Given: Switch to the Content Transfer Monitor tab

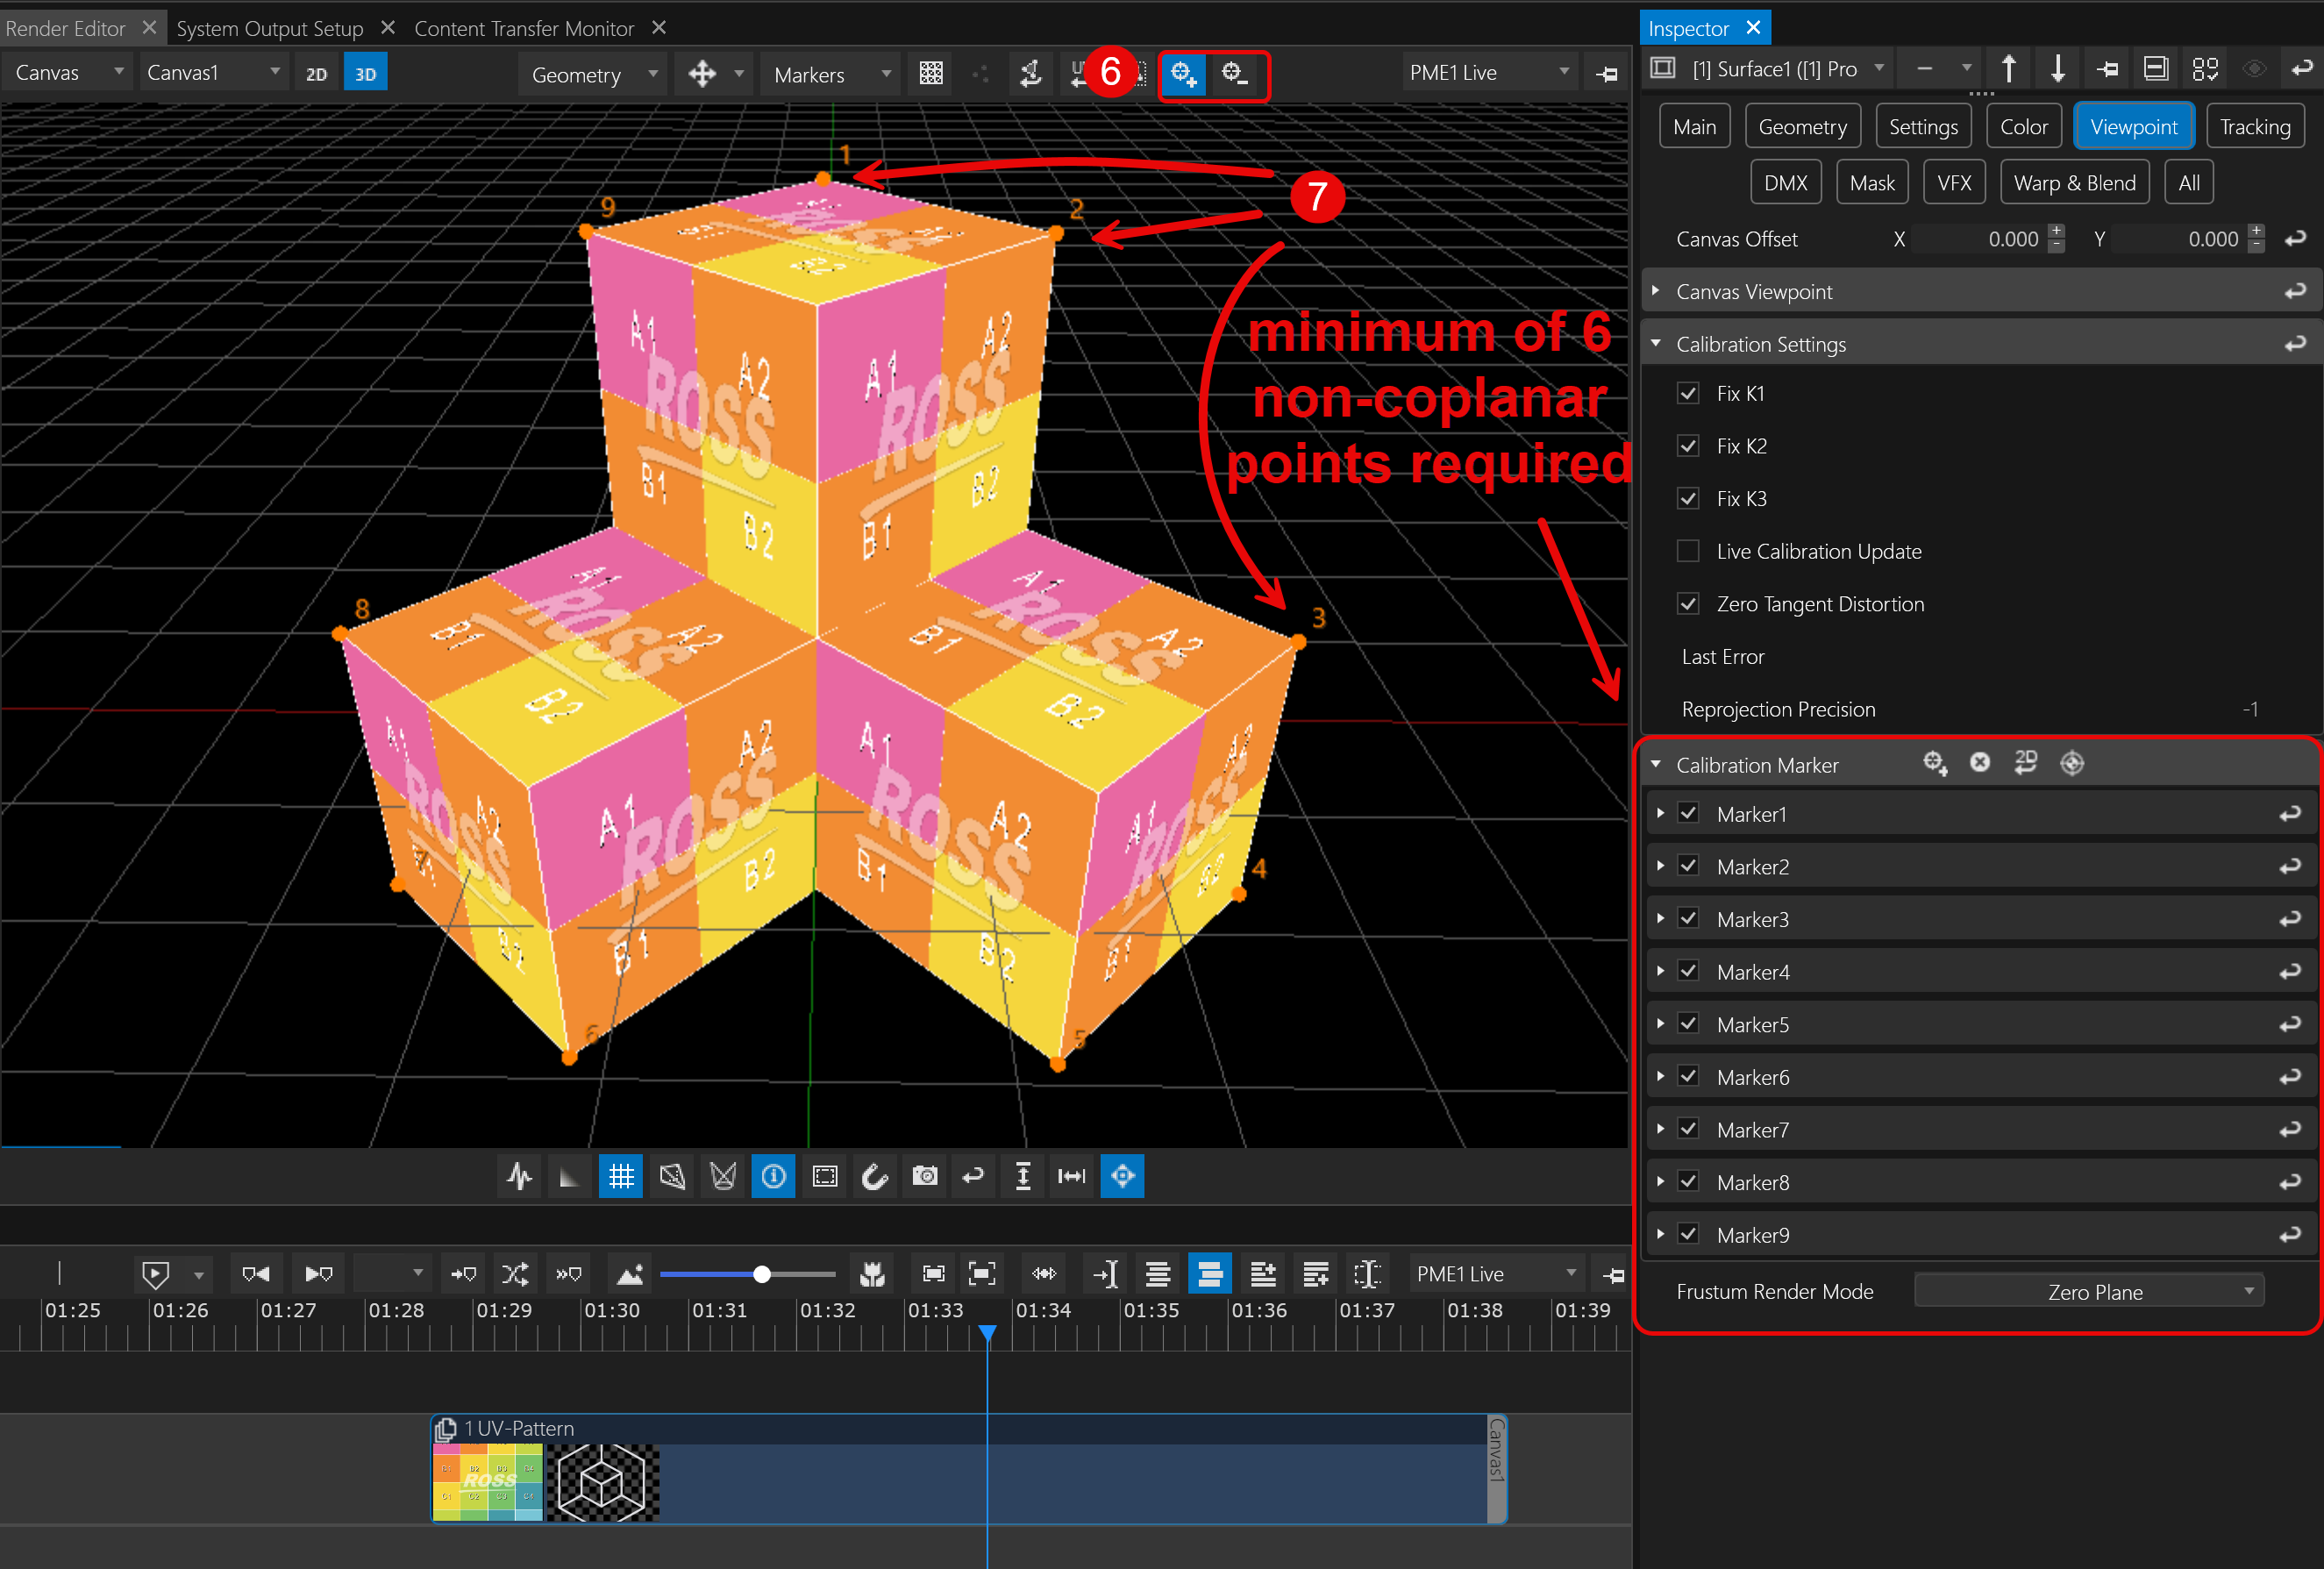Looking at the screenshot, I should [524, 28].
